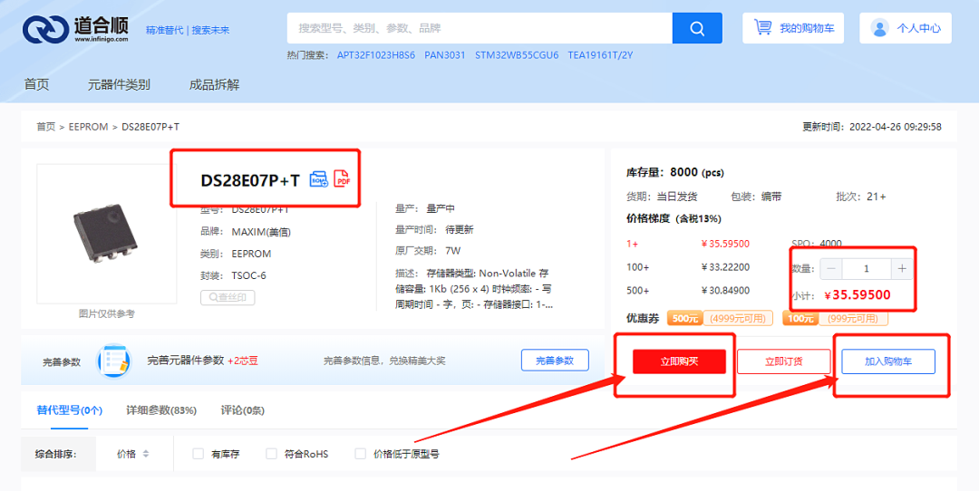Click the 立即订货 button
This screenshot has width=979, height=491.
(783, 361)
